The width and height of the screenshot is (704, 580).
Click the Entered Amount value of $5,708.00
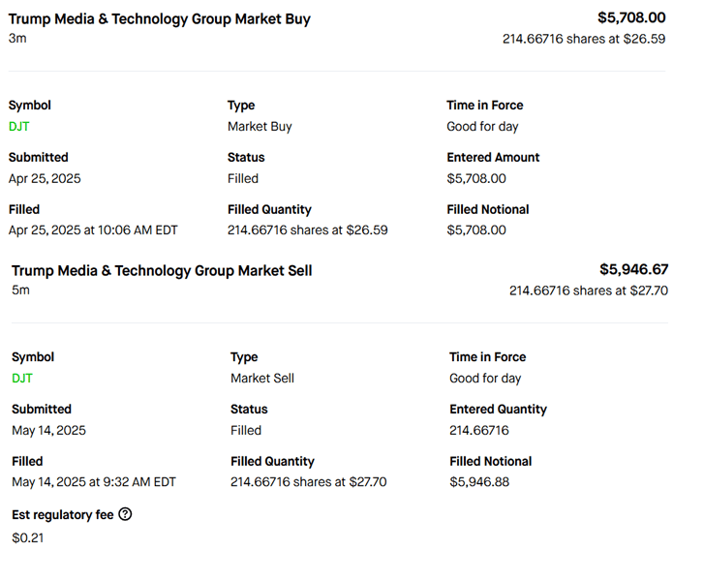476,178
